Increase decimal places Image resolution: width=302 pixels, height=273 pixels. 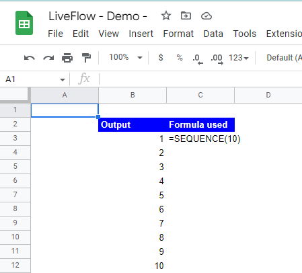pos(217,58)
